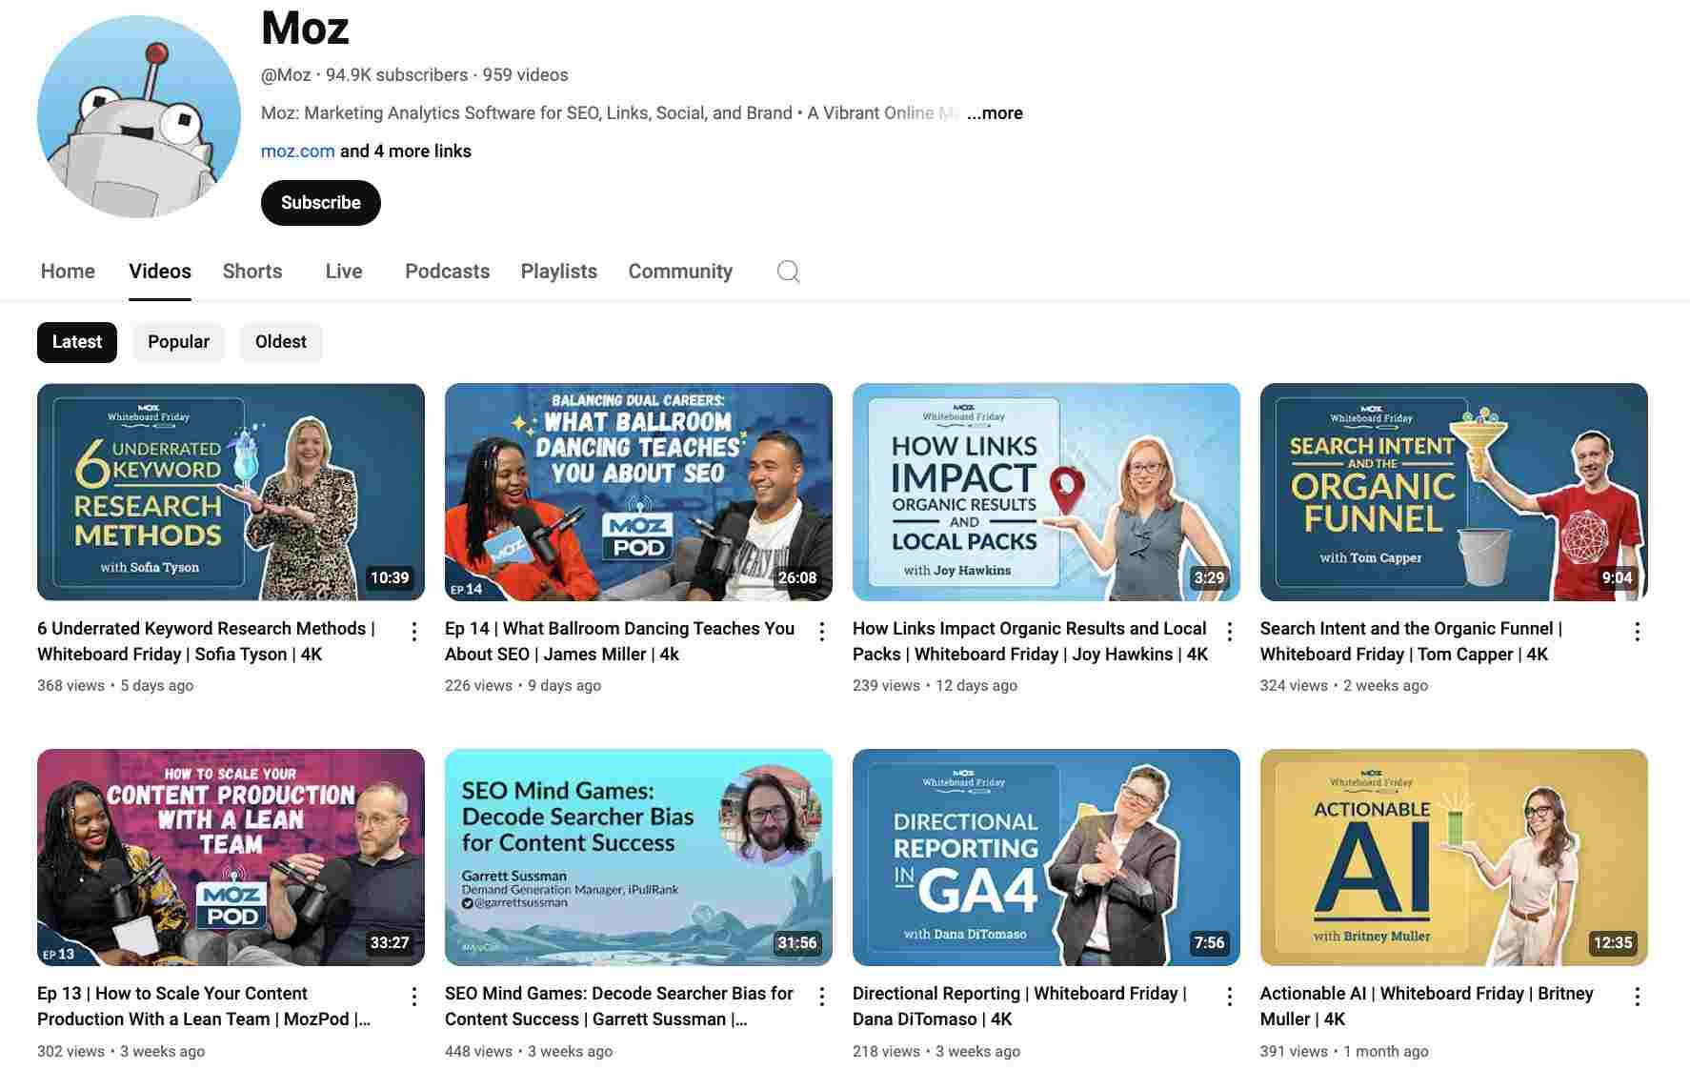The image size is (1690, 1090).
Task: Open SEO Mind Games Decode Searcher Bias title
Action: [619, 1006]
